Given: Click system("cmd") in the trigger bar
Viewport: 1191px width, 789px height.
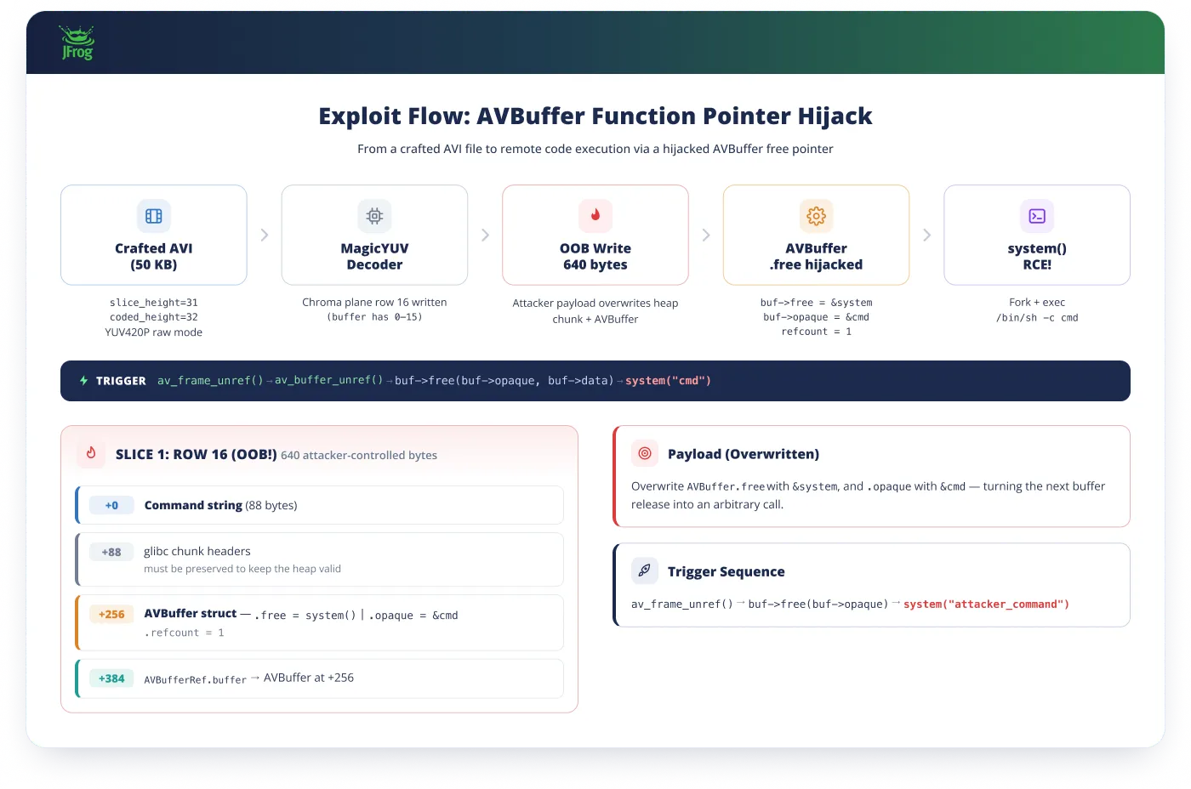Looking at the screenshot, I should [668, 380].
